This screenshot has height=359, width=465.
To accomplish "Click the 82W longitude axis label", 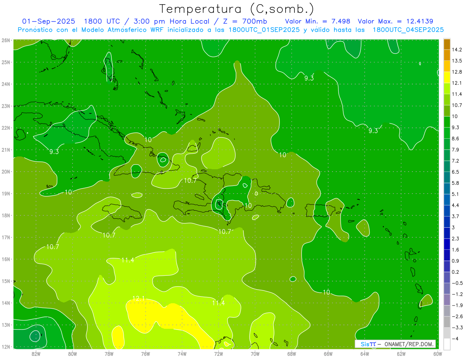I will (x=36, y=353).
